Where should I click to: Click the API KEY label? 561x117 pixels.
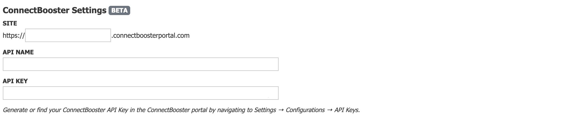click(15, 81)
